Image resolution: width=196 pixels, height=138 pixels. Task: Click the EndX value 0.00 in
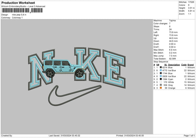tap(172, 44)
